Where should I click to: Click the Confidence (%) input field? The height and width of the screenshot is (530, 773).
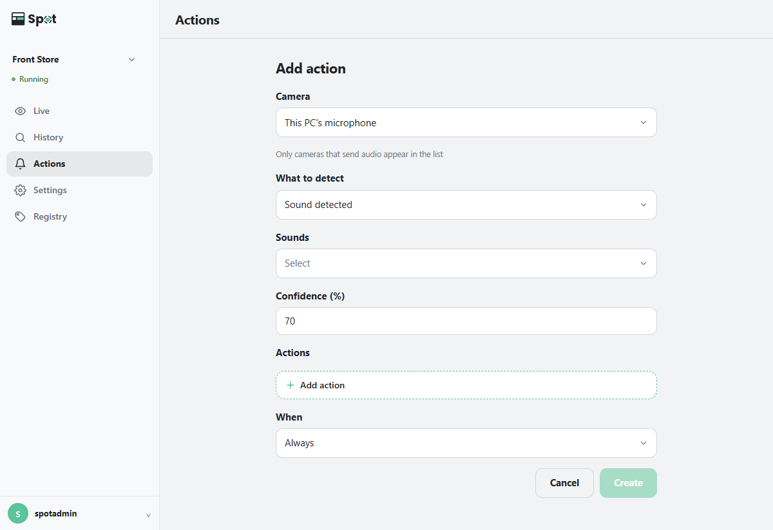pos(466,321)
